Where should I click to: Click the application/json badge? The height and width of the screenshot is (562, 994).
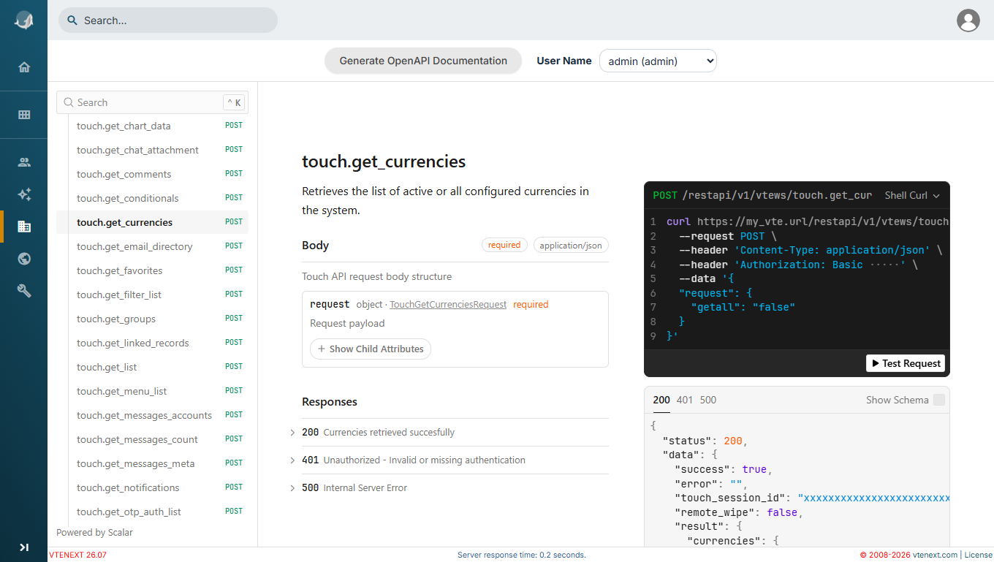[571, 245]
